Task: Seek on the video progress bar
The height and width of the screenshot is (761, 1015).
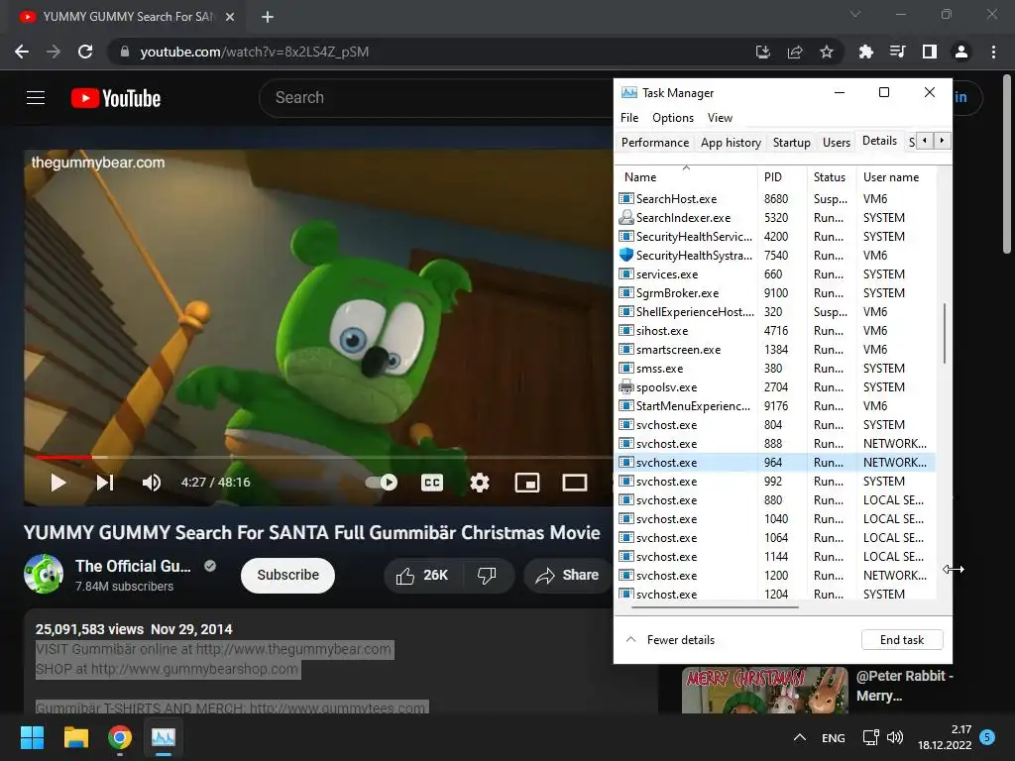Action: click(324, 457)
